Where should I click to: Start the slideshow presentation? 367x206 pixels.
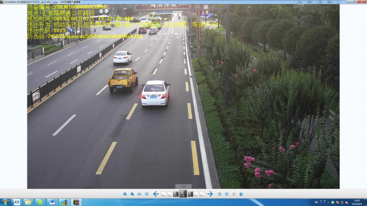tap(147, 194)
